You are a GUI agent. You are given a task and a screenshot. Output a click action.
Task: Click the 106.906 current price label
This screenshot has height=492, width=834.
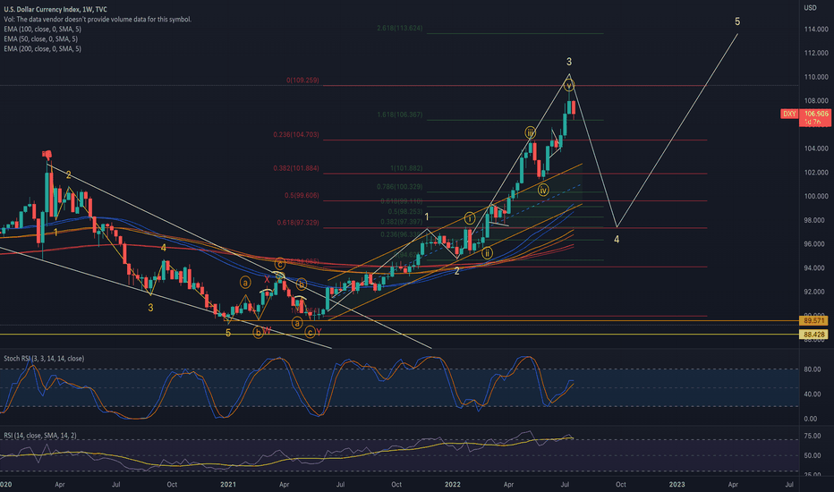[816, 114]
